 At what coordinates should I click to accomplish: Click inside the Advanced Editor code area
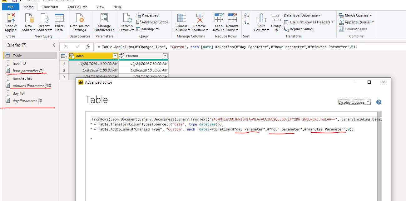tap(231, 156)
